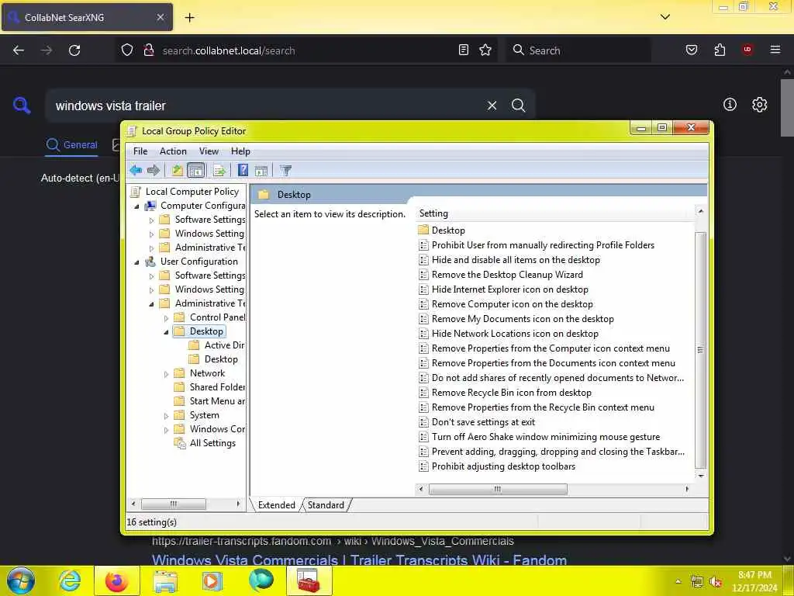The height and width of the screenshot is (596, 794).
Task: Select the All Settings tree item
Action: click(205, 443)
